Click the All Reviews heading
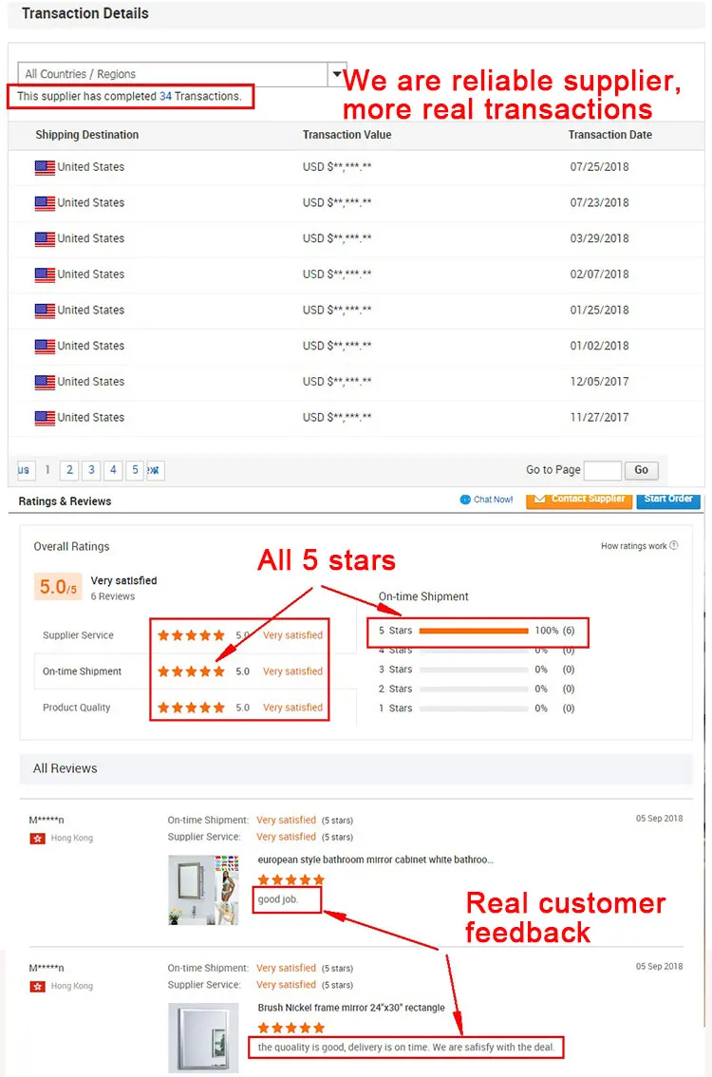 (66, 768)
